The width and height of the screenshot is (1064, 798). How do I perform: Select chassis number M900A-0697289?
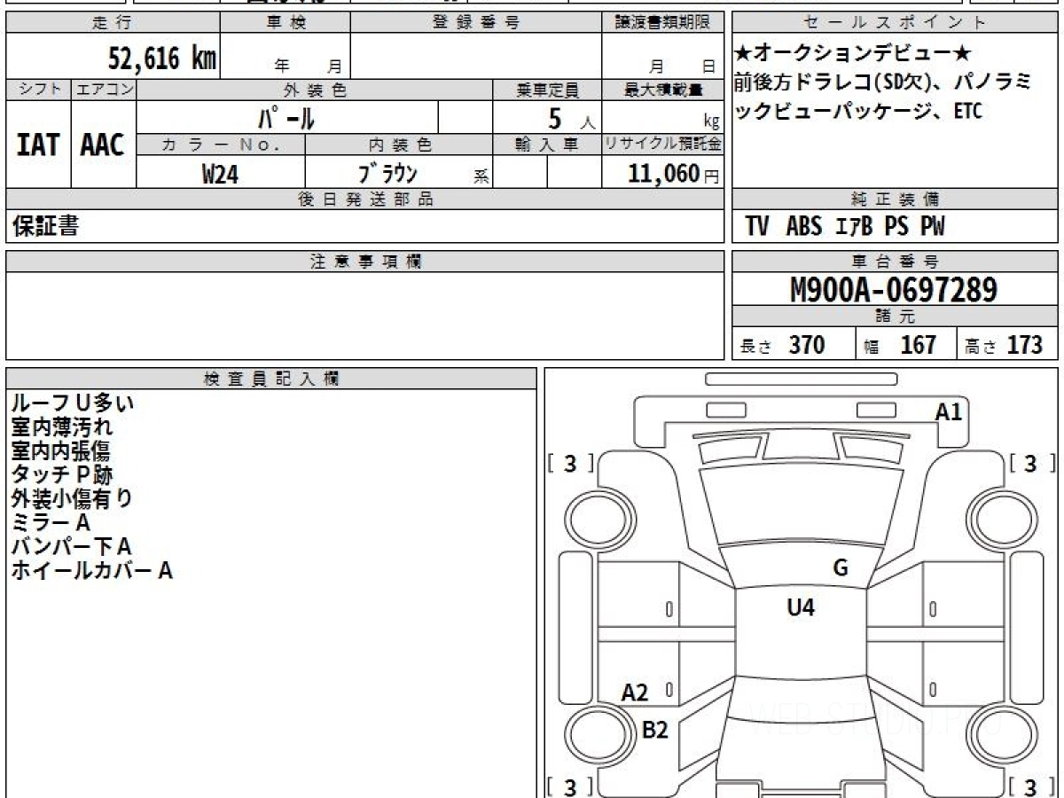coord(894,289)
